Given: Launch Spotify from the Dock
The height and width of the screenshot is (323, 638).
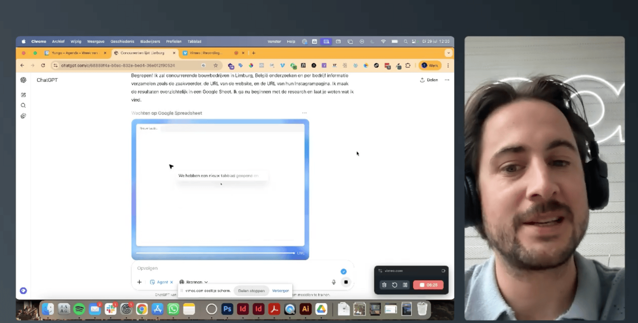Looking at the screenshot, I should click(79, 309).
